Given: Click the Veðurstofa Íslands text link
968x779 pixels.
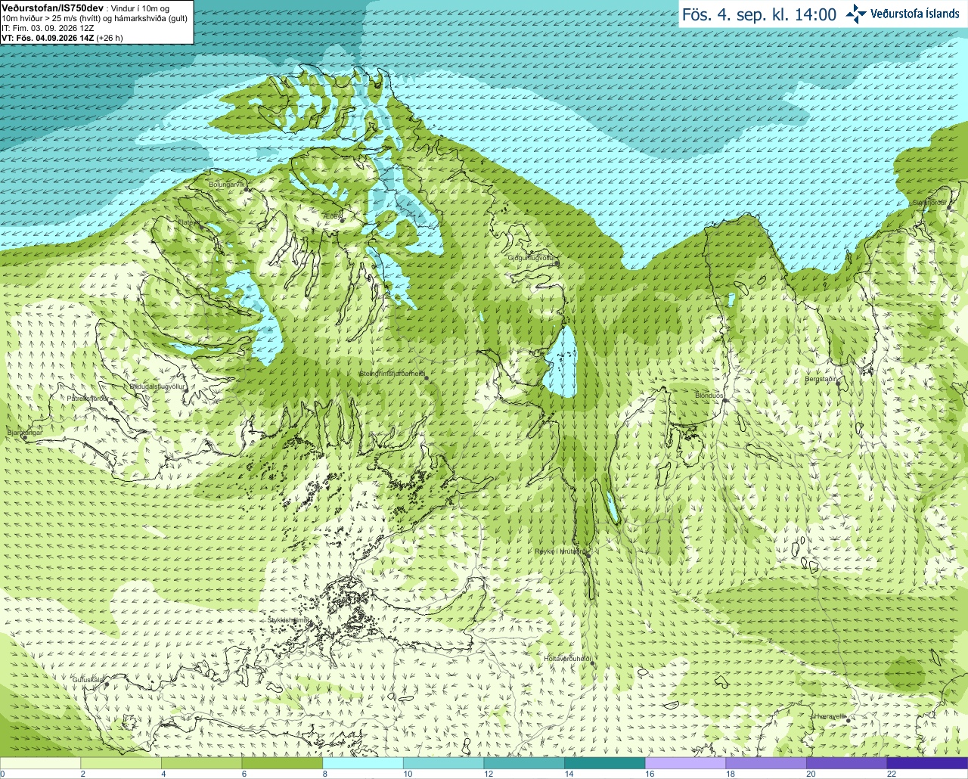Looking at the screenshot, I should tap(915, 14).
